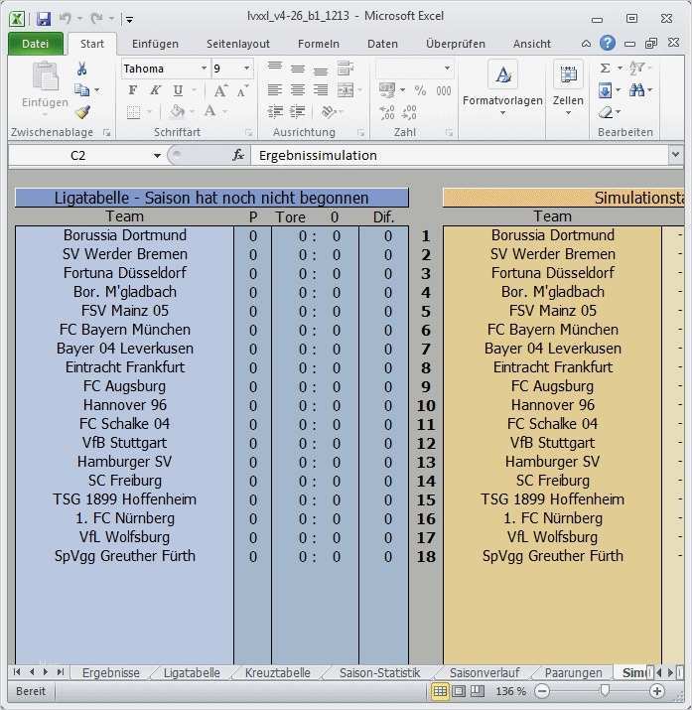The width and height of the screenshot is (692, 710).
Task: Click the insert function fx button
Action: click(238, 156)
